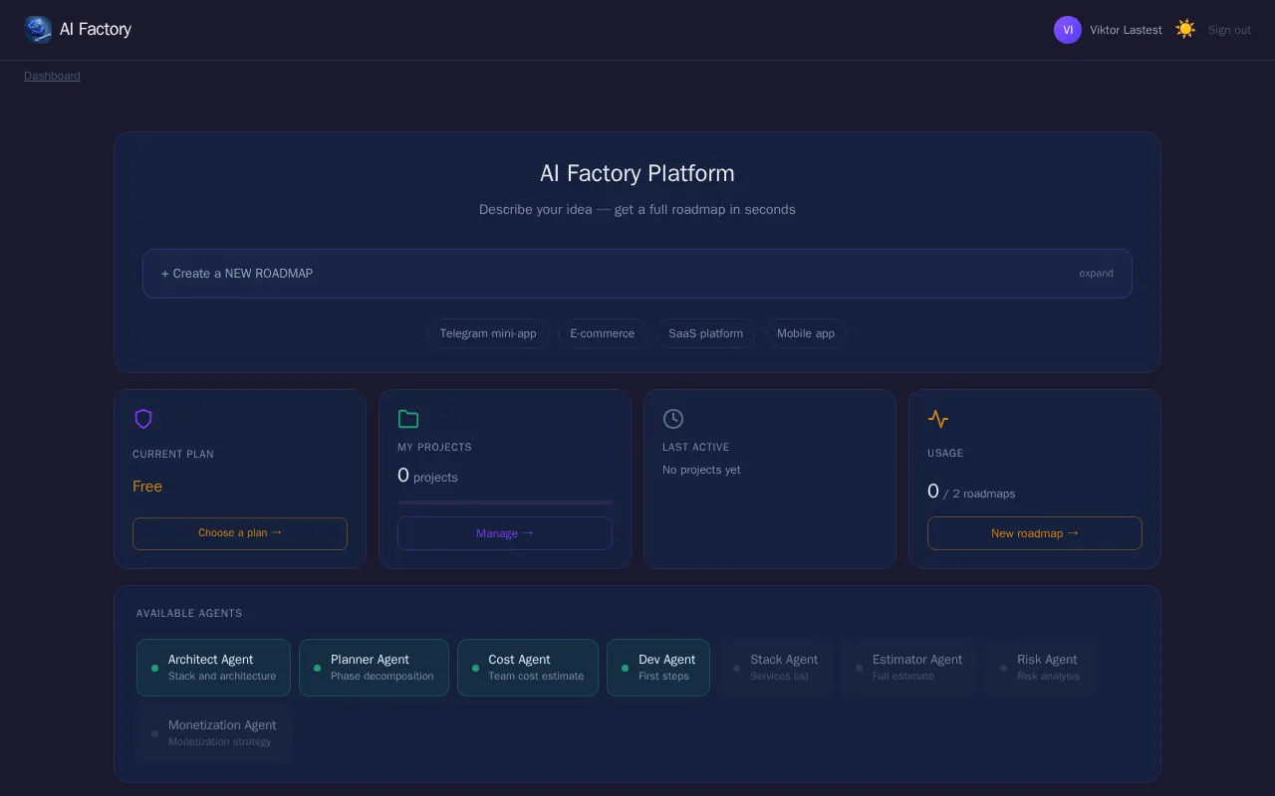Open the Dashboard breadcrumb link
The width and height of the screenshot is (1275, 796).
tap(52, 76)
